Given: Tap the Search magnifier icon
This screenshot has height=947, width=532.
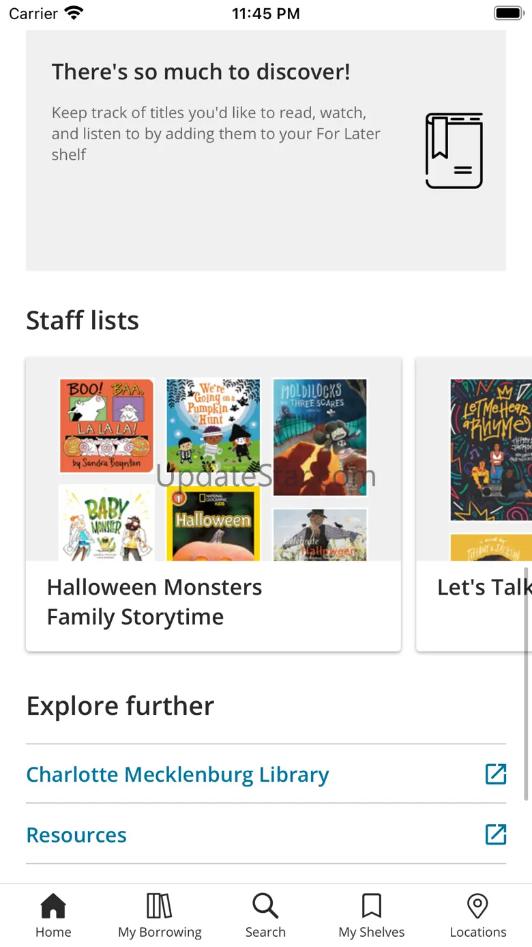Looking at the screenshot, I should [265, 907].
